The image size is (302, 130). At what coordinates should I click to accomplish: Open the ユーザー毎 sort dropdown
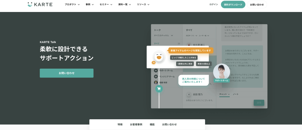tap(204, 36)
